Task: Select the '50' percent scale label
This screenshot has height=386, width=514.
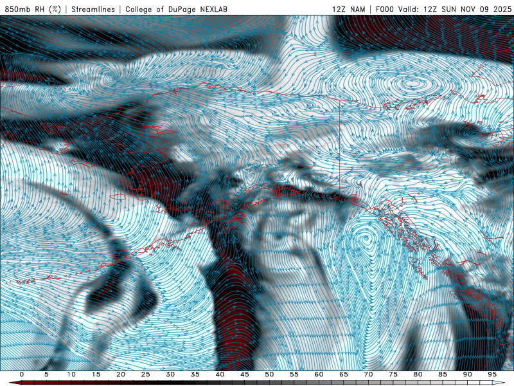Action: point(269,374)
